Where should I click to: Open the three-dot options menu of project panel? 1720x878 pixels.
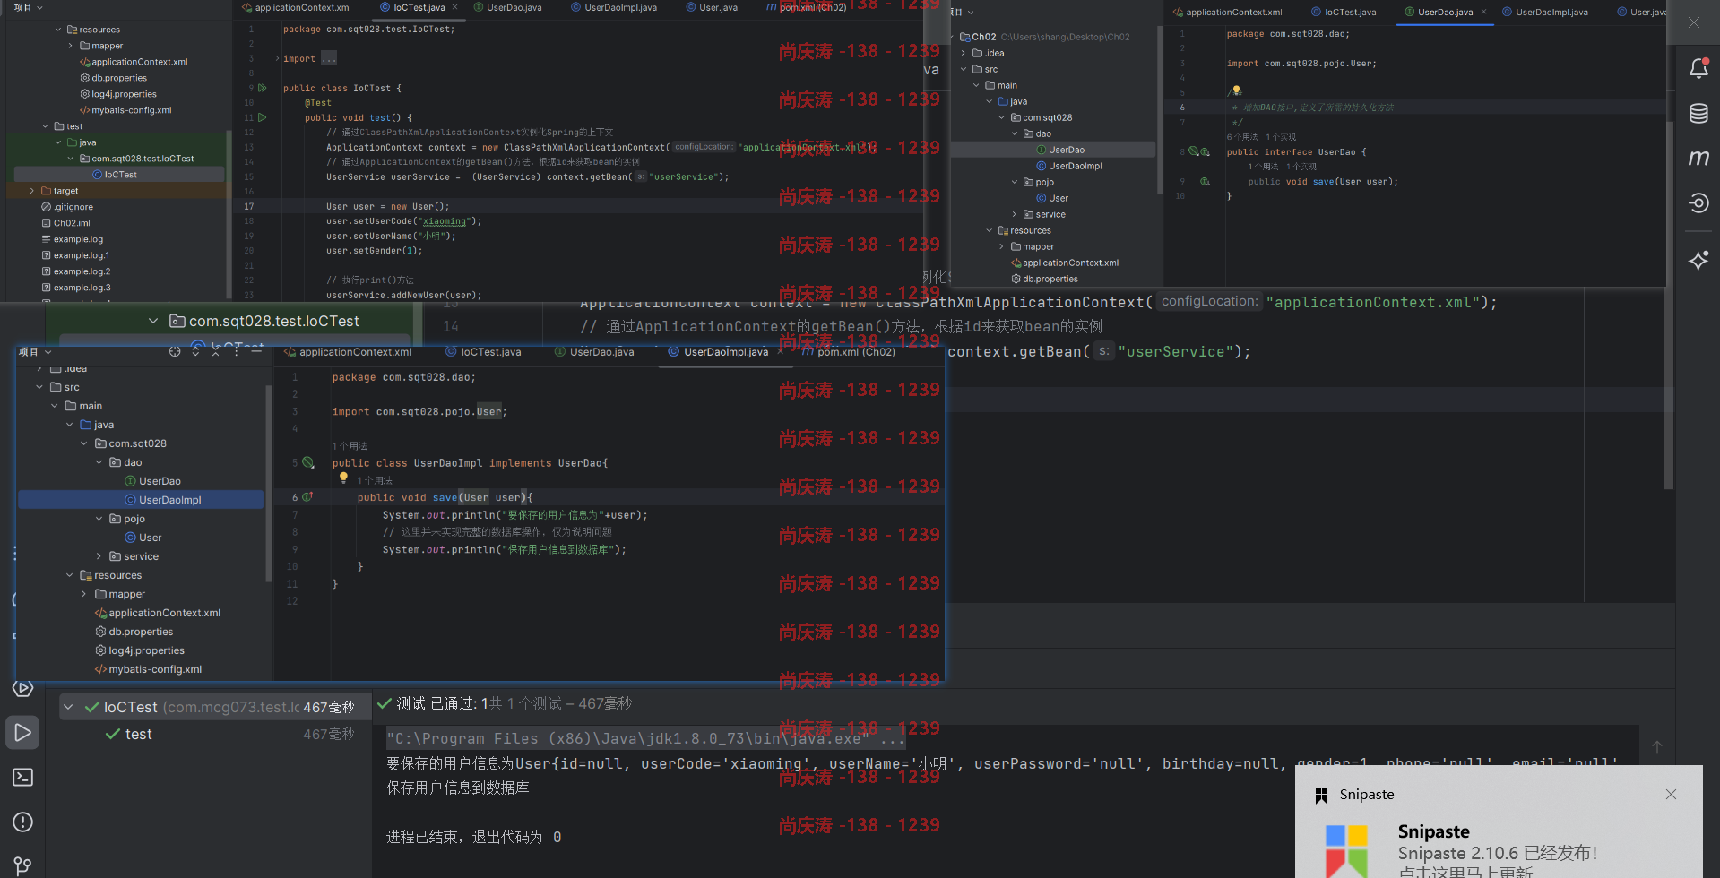(236, 352)
